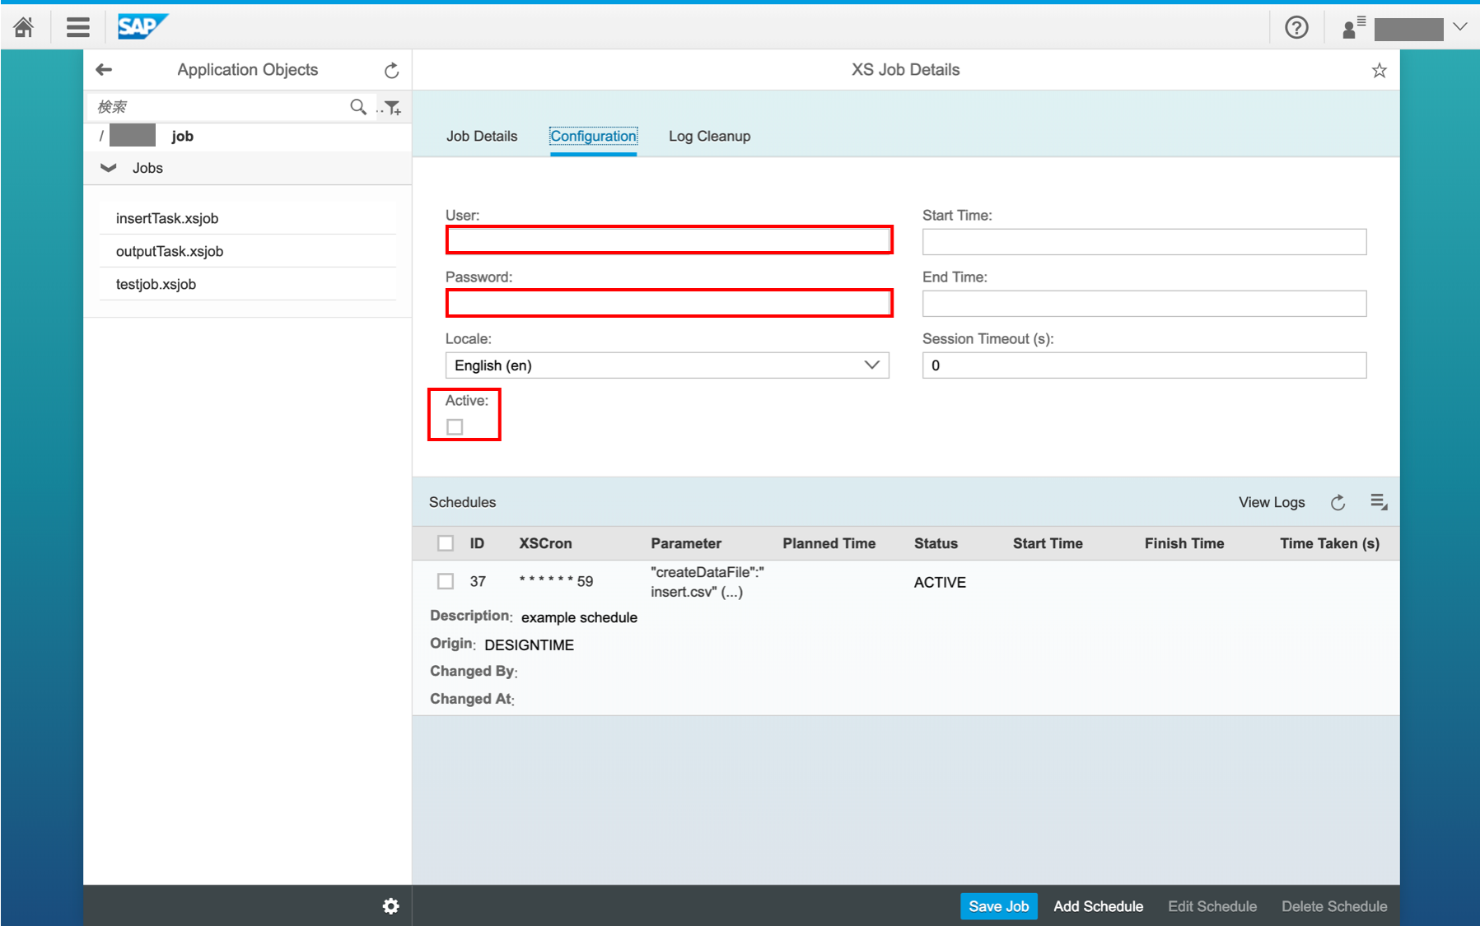
Task: Open the dropdown arrow next to user name
Action: [x=1460, y=27]
